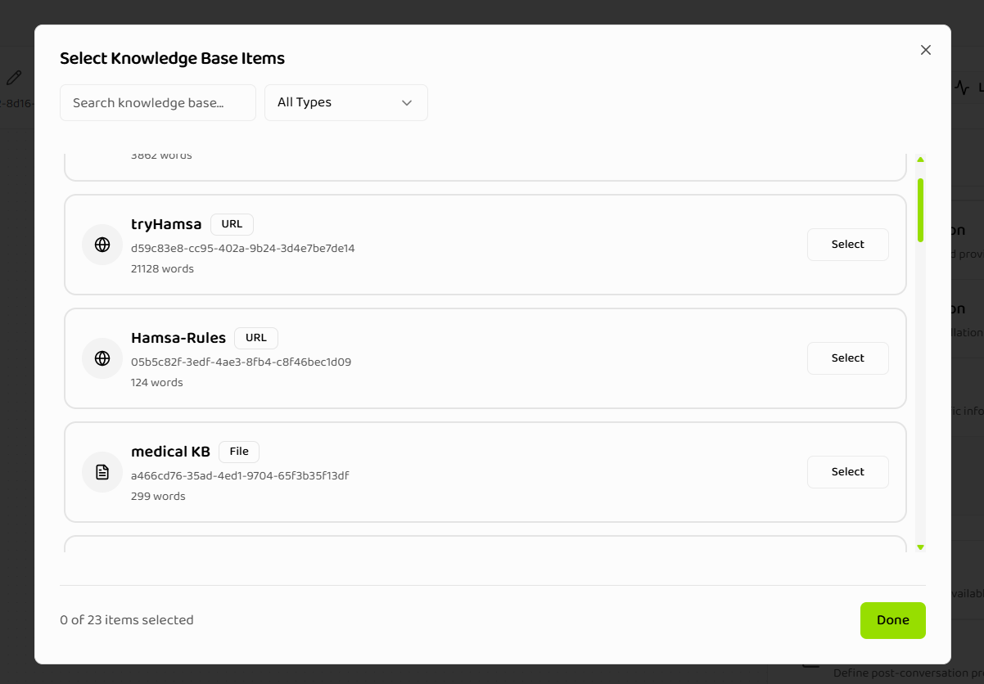Click the globe icon beside Hamsa-Rules
Image resolution: width=984 pixels, height=684 pixels.
click(102, 358)
